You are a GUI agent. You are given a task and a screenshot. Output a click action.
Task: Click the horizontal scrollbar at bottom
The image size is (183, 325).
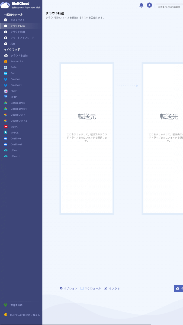click(75, 324)
